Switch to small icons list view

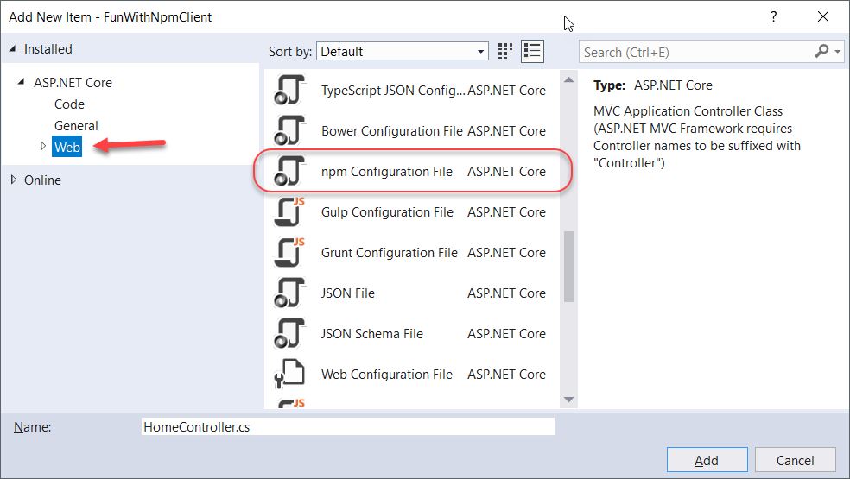pos(532,51)
